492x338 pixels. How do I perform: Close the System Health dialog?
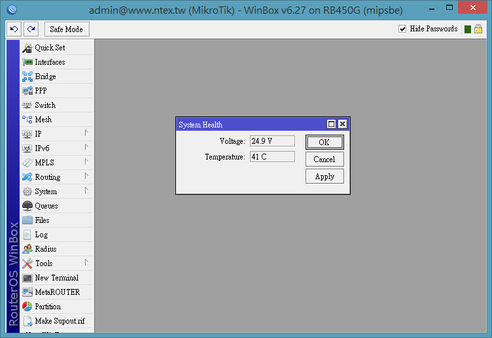click(342, 124)
